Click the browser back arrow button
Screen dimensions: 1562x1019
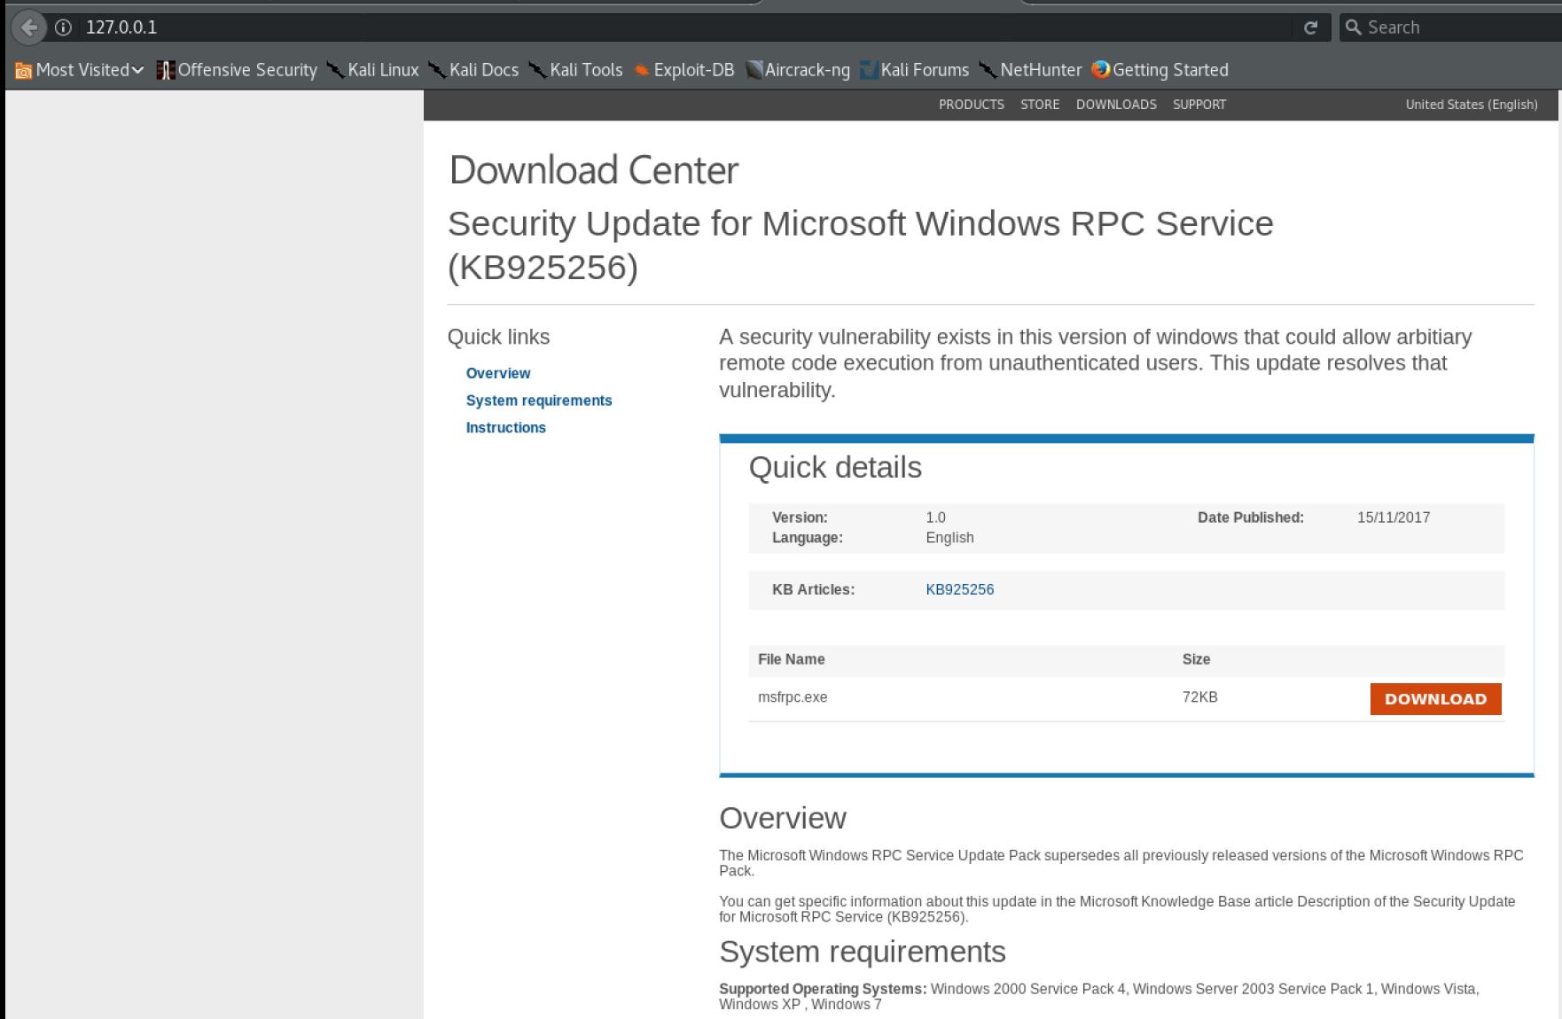coord(28,27)
